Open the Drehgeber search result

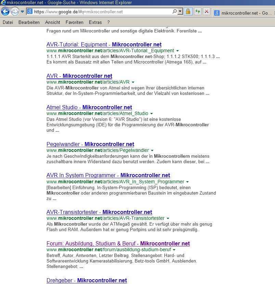point(87,280)
